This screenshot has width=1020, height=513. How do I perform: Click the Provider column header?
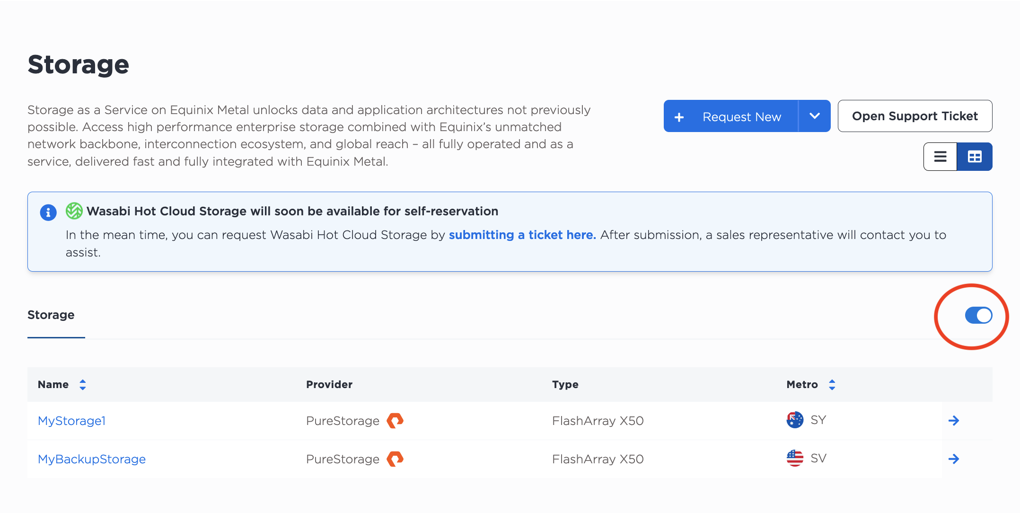point(329,384)
